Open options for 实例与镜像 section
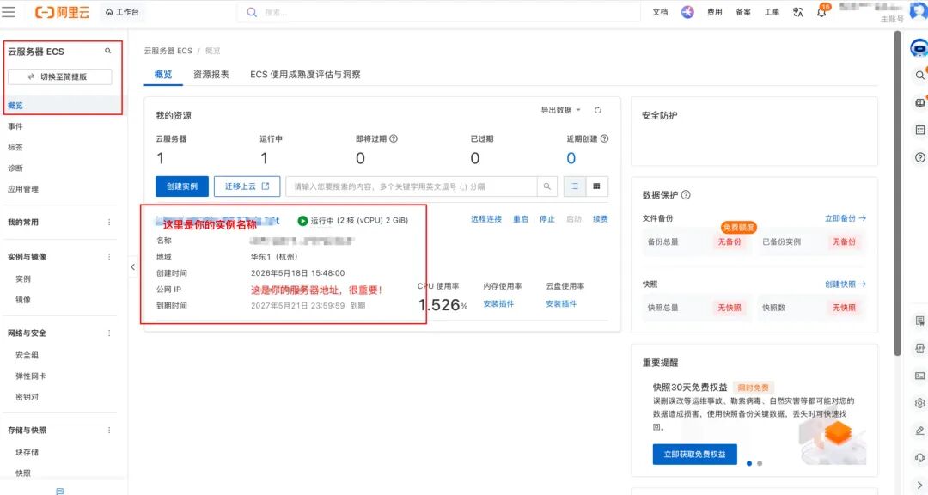The height and width of the screenshot is (495, 928). [x=109, y=256]
